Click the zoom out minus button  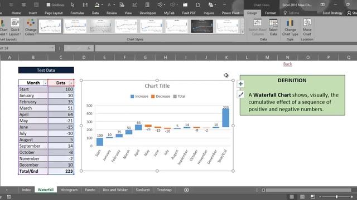click(x=320, y=197)
